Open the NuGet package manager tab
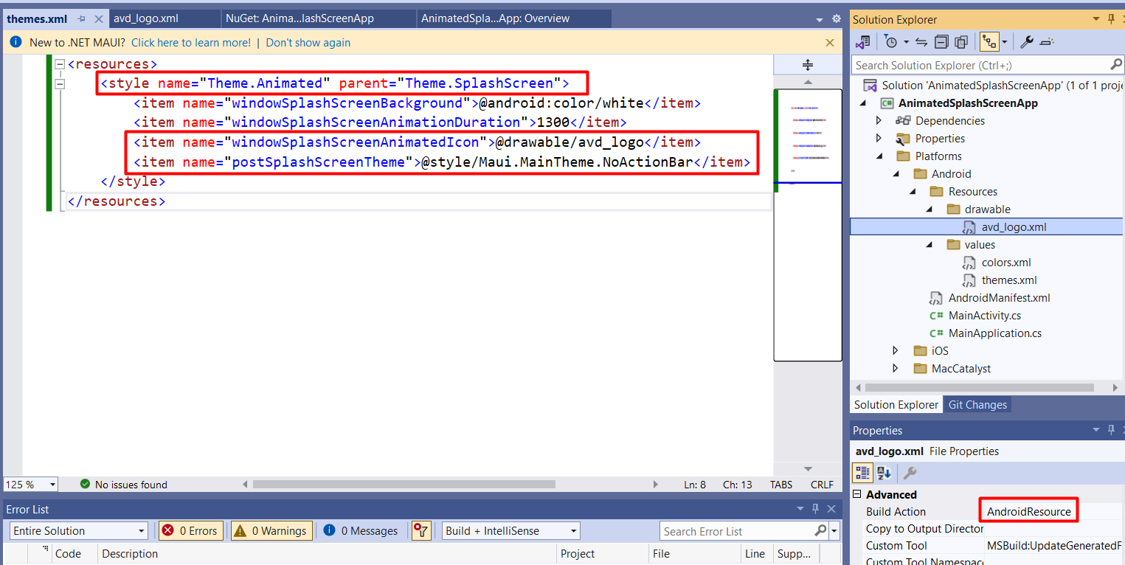1125x565 pixels. pos(319,18)
